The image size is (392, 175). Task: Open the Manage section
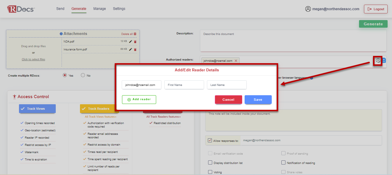point(100,9)
